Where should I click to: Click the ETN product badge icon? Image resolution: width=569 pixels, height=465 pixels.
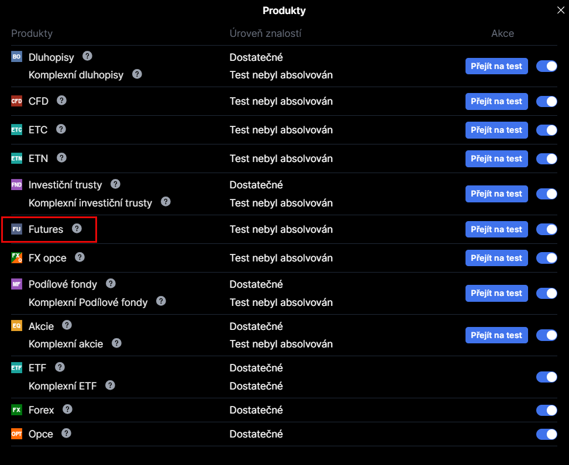point(16,159)
